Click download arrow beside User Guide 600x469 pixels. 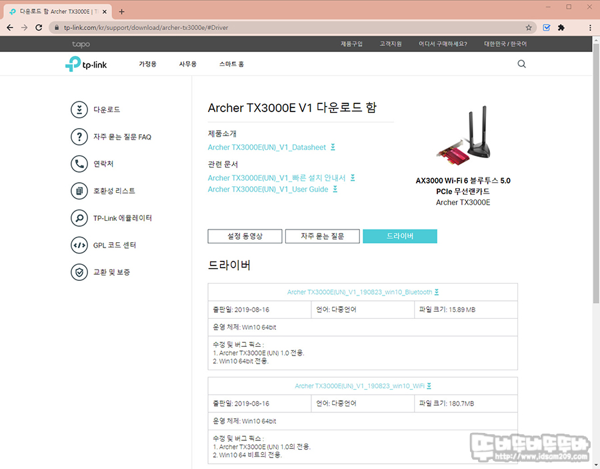point(335,189)
